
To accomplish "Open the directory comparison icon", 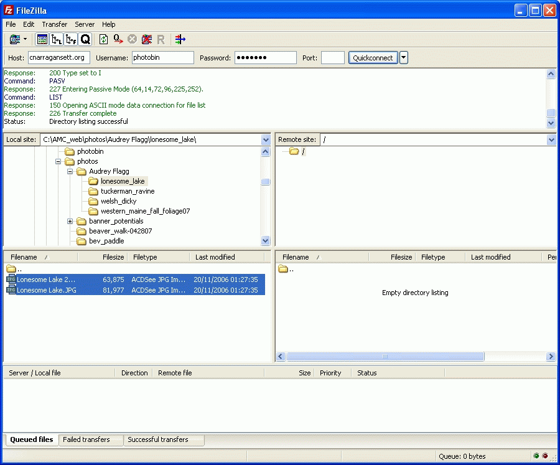I will click(180, 39).
